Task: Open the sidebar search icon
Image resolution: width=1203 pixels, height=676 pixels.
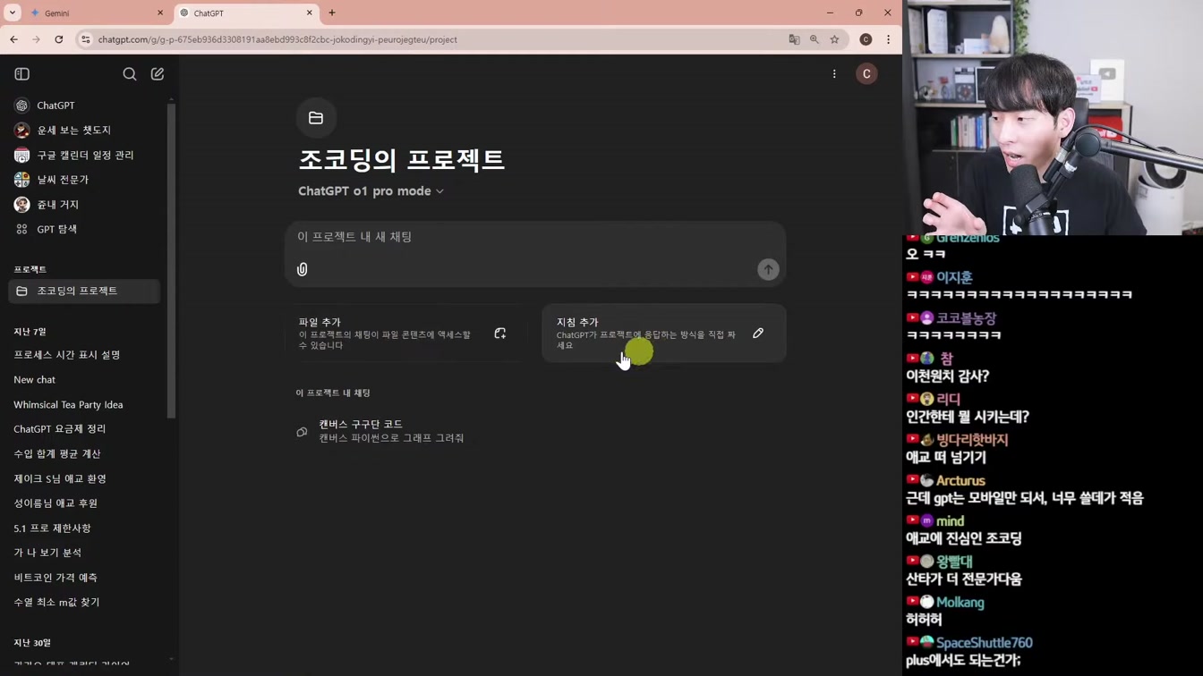Action: pos(130,74)
